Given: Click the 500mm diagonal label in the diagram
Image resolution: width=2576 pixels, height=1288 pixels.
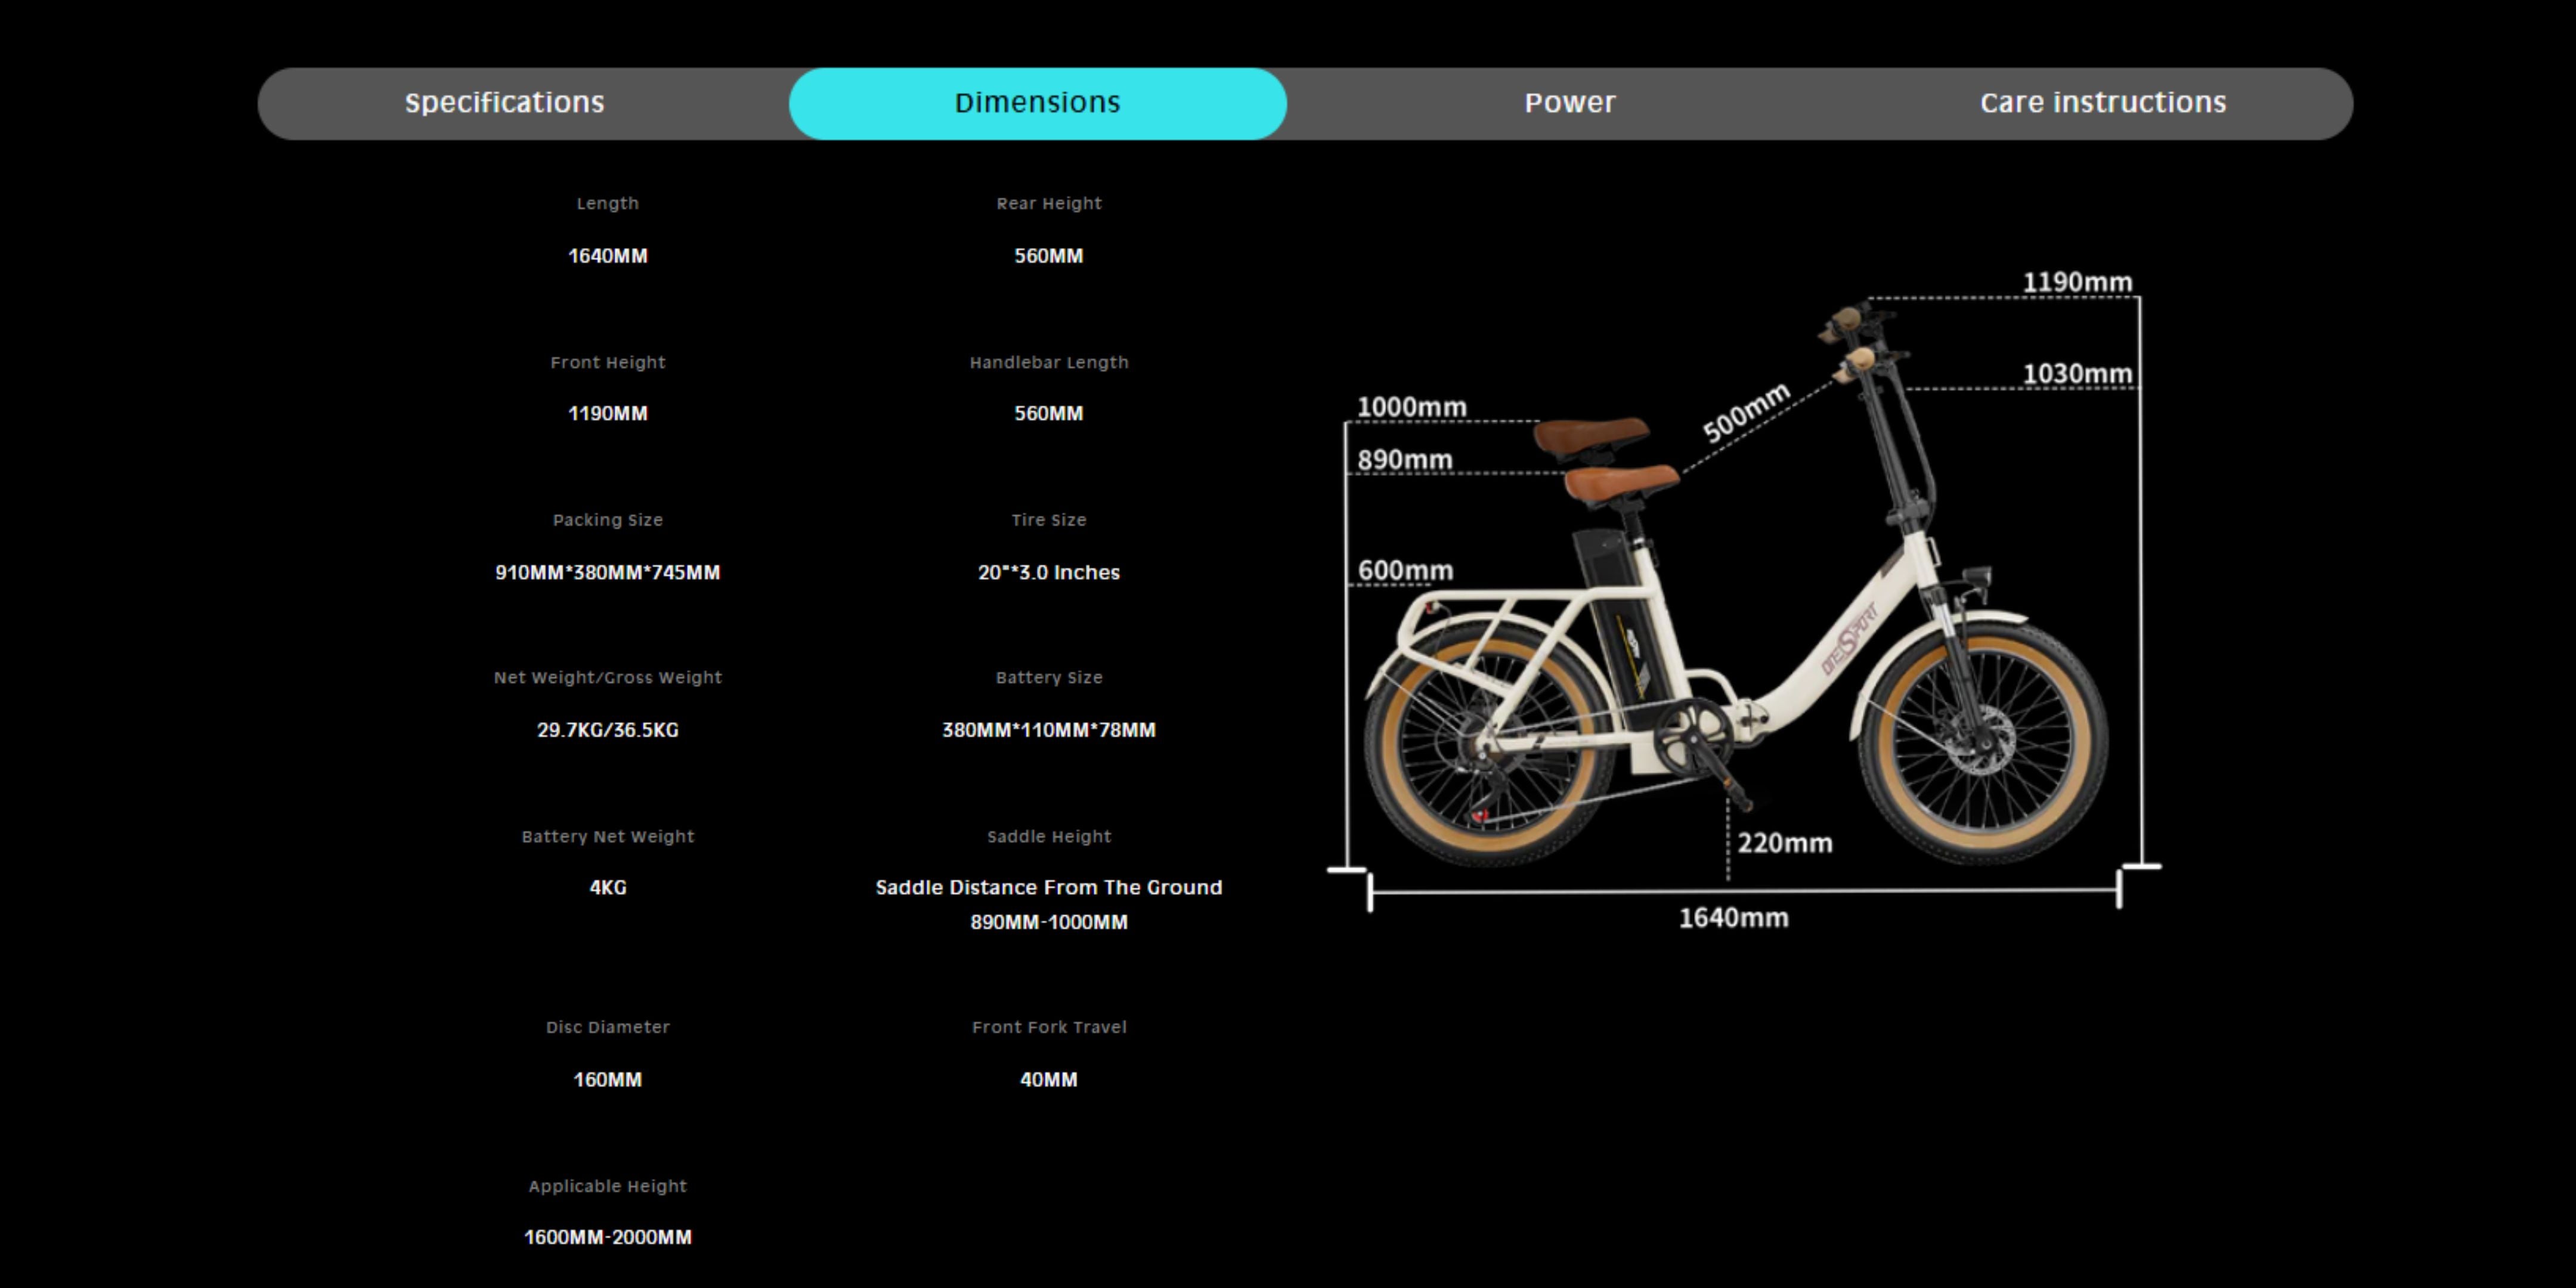Looking at the screenshot, I should coord(1746,412).
